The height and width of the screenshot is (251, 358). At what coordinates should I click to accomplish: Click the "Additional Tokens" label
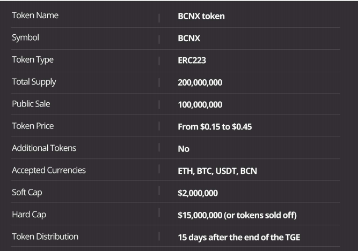click(x=44, y=148)
